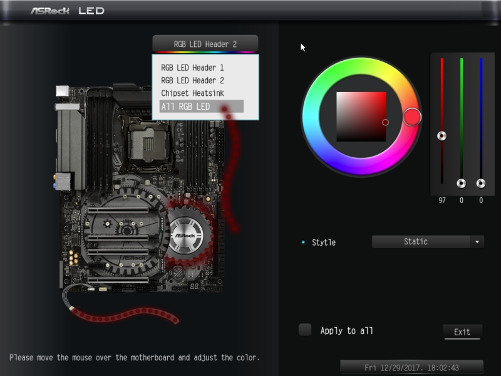Select Chipset Heatsink option

[192, 93]
